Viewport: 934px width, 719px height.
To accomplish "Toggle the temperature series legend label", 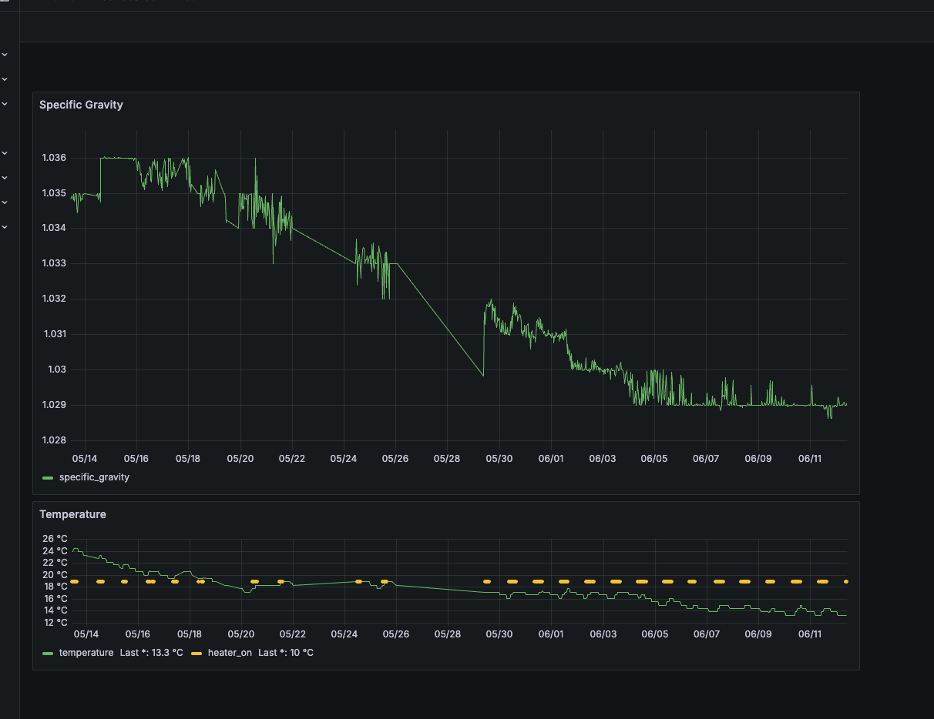I will 86,653.
